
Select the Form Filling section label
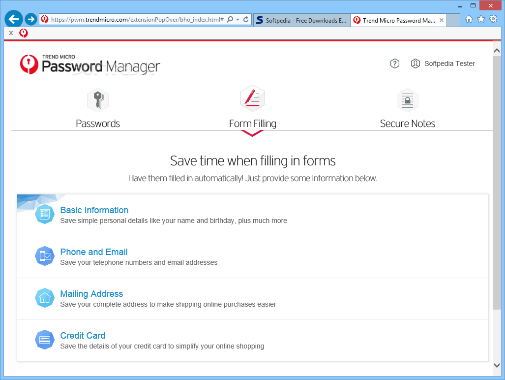[x=253, y=124]
